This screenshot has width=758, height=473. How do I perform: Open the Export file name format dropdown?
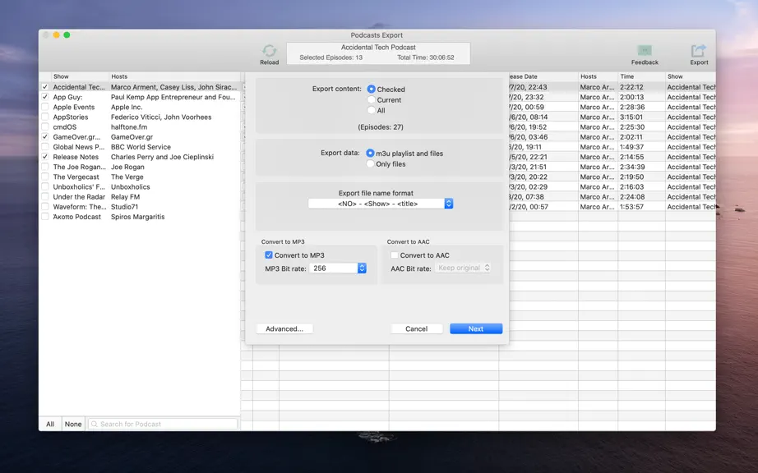click(x=381, y=204)
